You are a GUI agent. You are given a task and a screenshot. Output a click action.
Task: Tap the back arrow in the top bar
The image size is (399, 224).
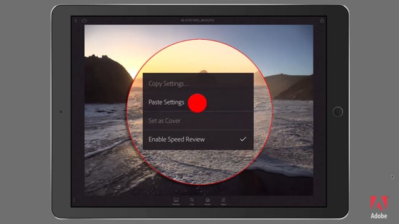75,21
